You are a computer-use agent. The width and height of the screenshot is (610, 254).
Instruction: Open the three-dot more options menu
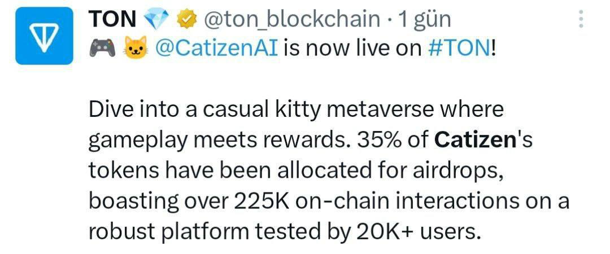point(581,19)
